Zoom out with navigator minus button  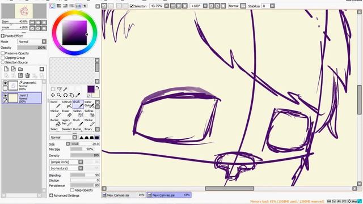point(32,22)
